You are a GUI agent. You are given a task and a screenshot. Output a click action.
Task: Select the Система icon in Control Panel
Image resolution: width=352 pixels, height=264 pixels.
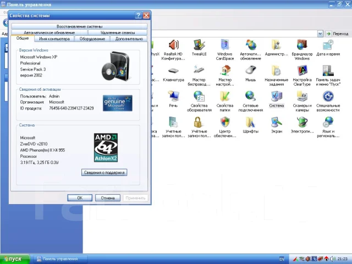276,99
